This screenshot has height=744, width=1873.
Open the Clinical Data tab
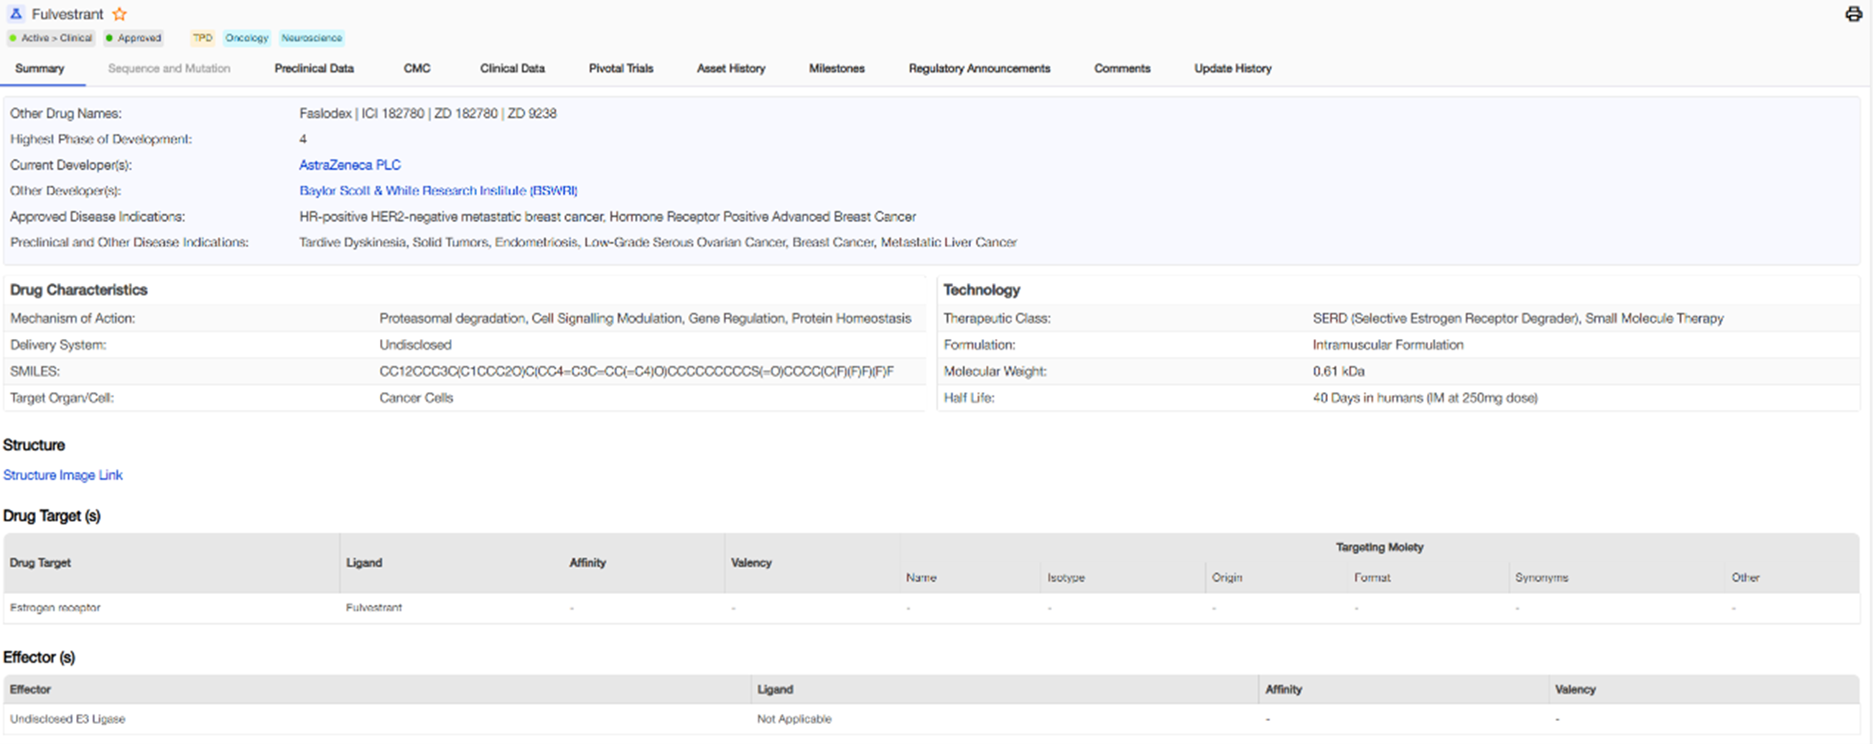(x=512, y=68)
